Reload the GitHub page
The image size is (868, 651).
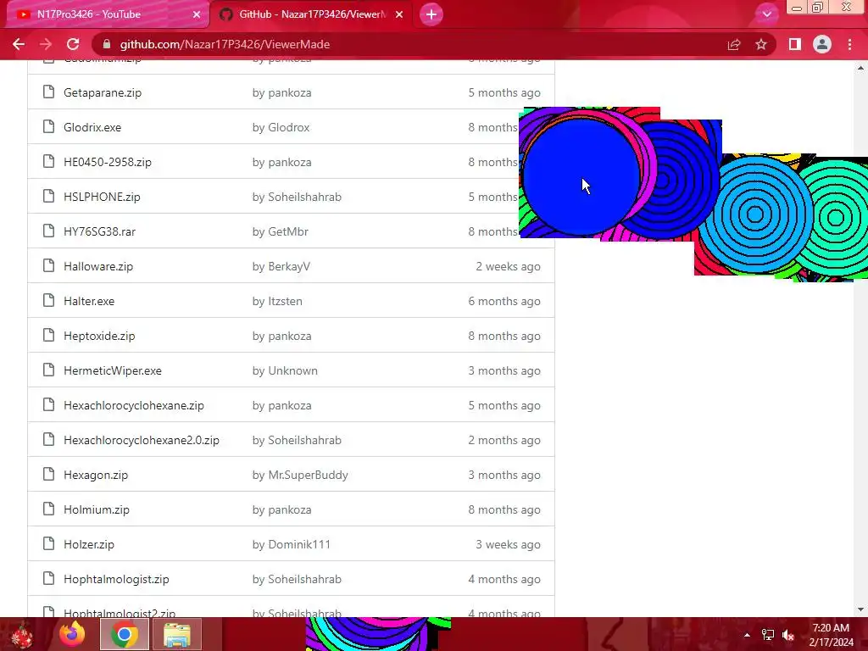73,44
